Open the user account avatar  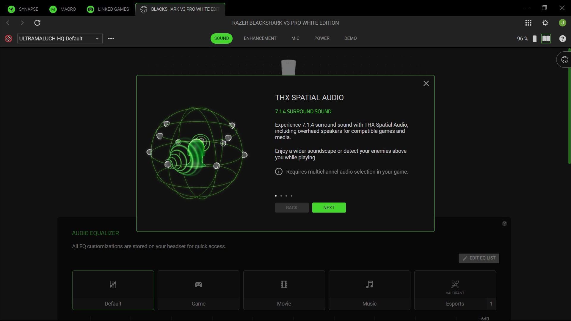pyautogui.click(x=562, y=23)
